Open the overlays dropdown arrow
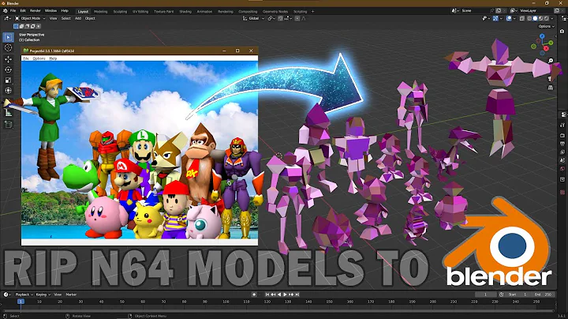Screen dimensions: 568x319 pos(514,18)
